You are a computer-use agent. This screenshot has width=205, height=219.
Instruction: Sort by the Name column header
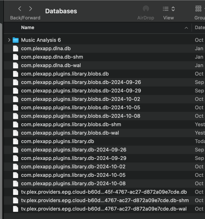pos(28,27)
